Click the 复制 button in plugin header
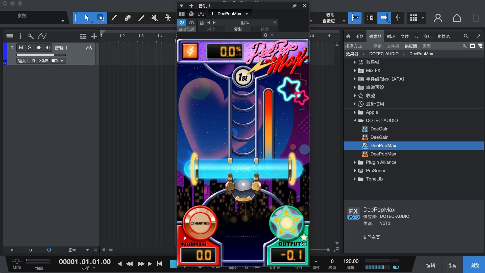The image size is (485, 273). click(x=238, y=29)
